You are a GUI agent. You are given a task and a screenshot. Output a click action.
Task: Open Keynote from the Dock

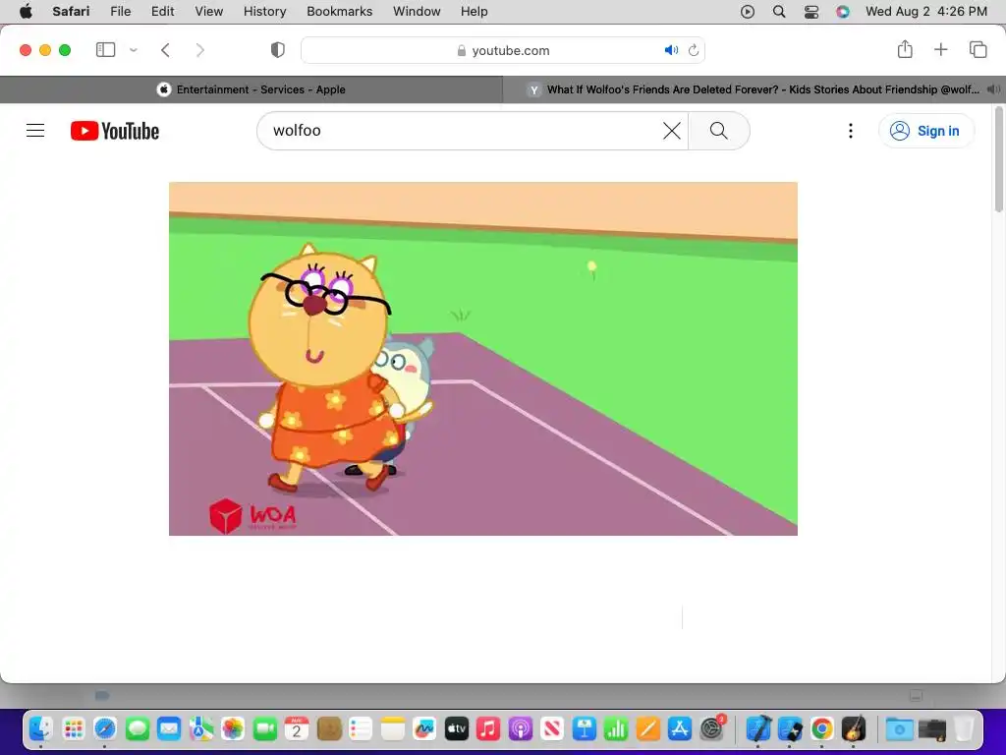[x=585, y=729]
